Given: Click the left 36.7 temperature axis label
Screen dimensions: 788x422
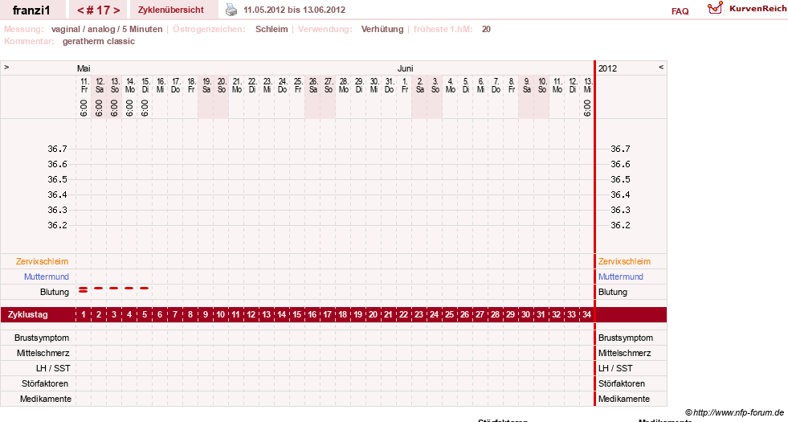Looking at the screenshot, I should coord(57,149).
